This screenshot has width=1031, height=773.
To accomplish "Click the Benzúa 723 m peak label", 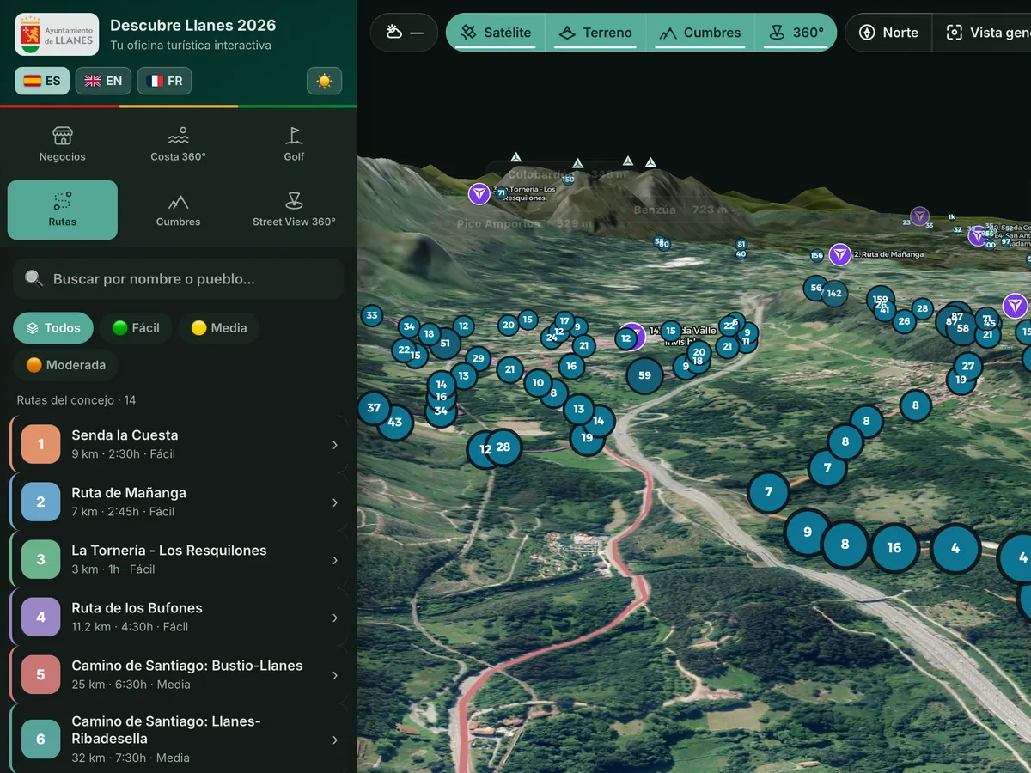I will point(680,210).
